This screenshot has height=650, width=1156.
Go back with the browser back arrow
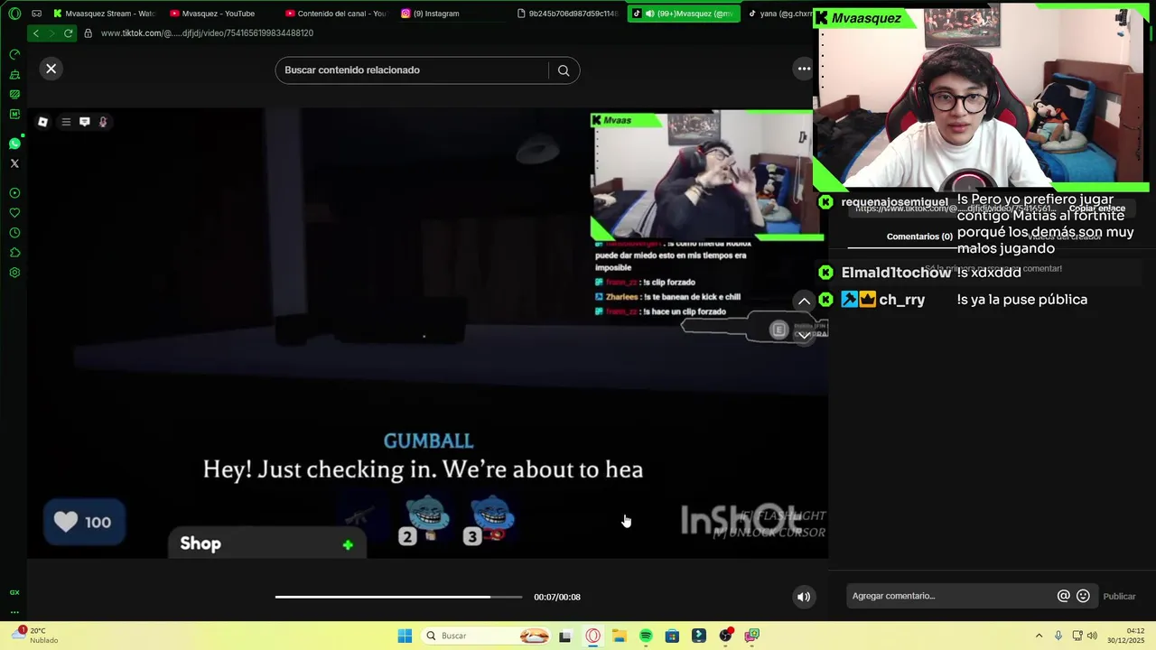click(35, 32)
